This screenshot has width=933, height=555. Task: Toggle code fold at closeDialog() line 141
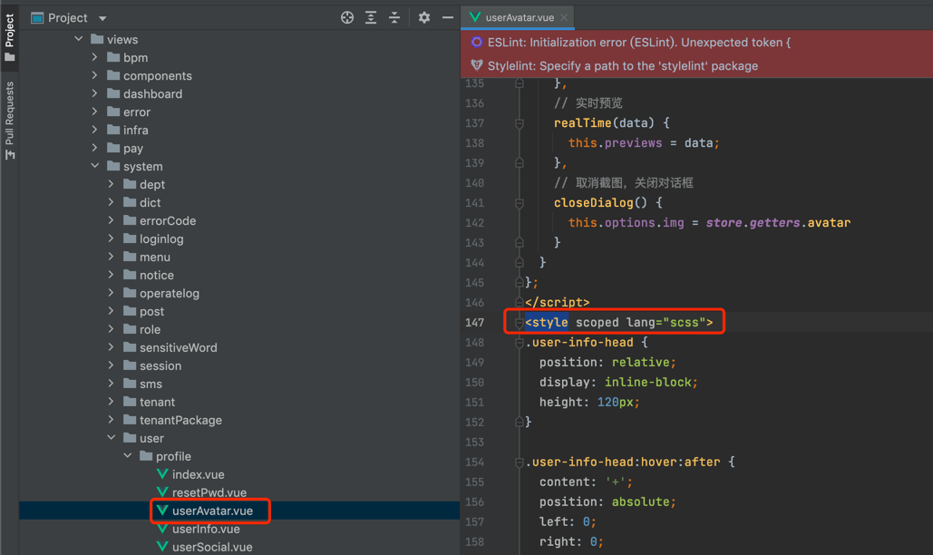coord(520,203)
